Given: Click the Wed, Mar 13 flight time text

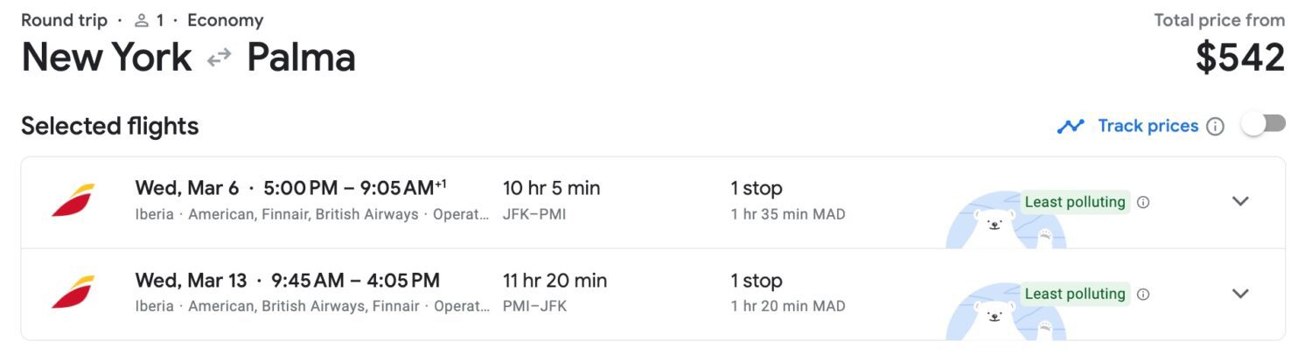Looking at the screenshot, I should [x=288, y=281].
